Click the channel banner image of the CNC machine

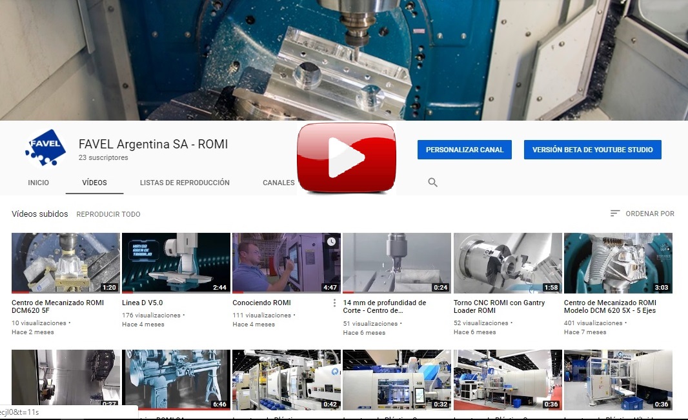(x=344, y=60)
